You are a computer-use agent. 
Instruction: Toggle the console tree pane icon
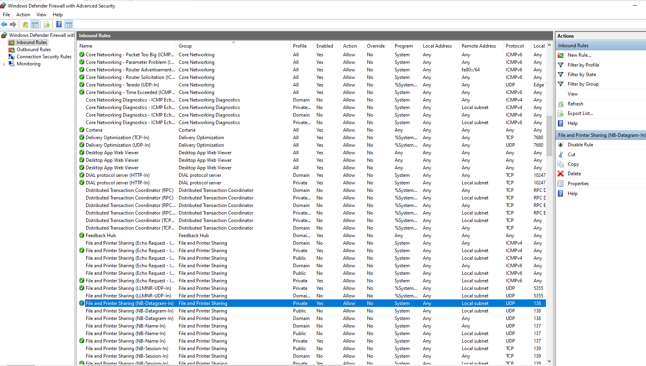click(x=35, y=25)
